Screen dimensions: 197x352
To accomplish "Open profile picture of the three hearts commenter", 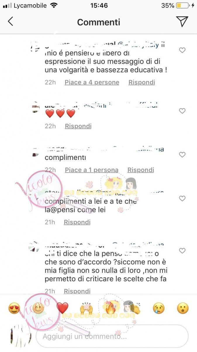I will 36,107.
